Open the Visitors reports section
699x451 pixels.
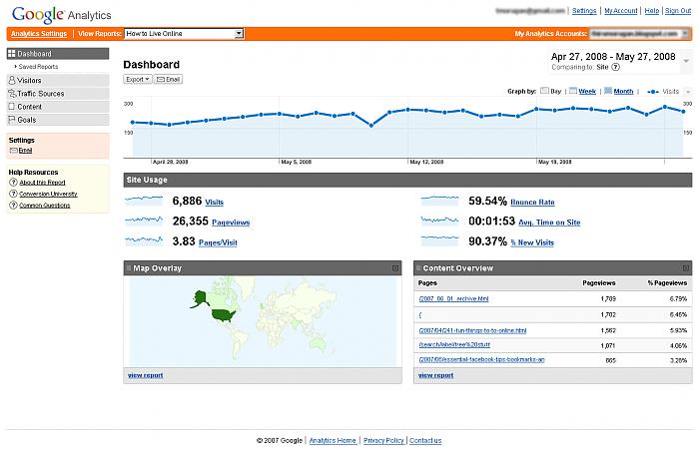(x=58, y=80)
